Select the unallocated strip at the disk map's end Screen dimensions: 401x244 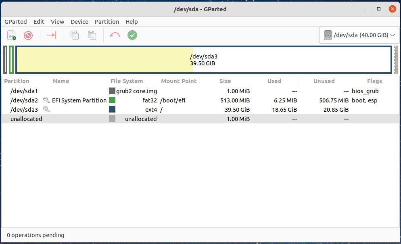[396, 60]
